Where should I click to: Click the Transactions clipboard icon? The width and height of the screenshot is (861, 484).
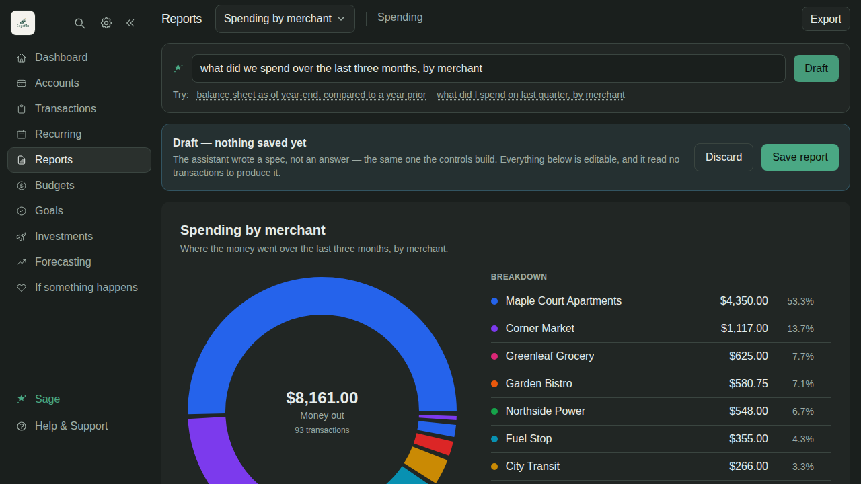22,109
